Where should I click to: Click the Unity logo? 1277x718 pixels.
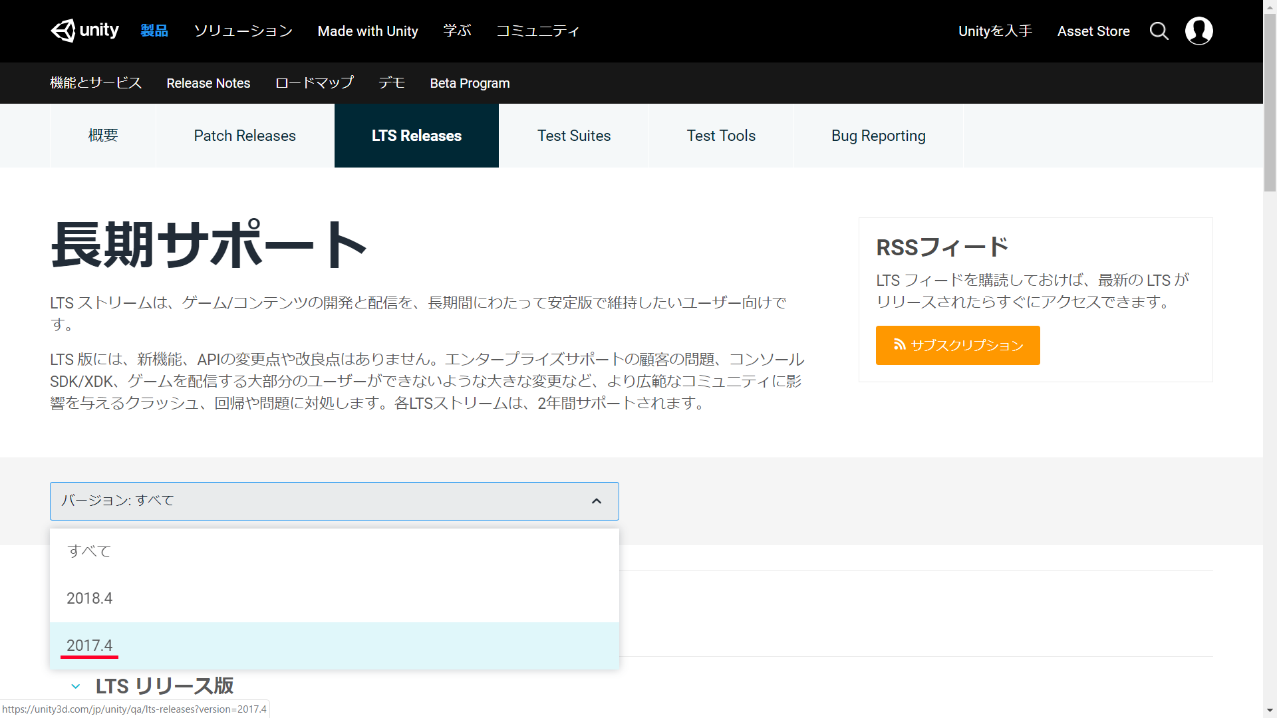84,31
